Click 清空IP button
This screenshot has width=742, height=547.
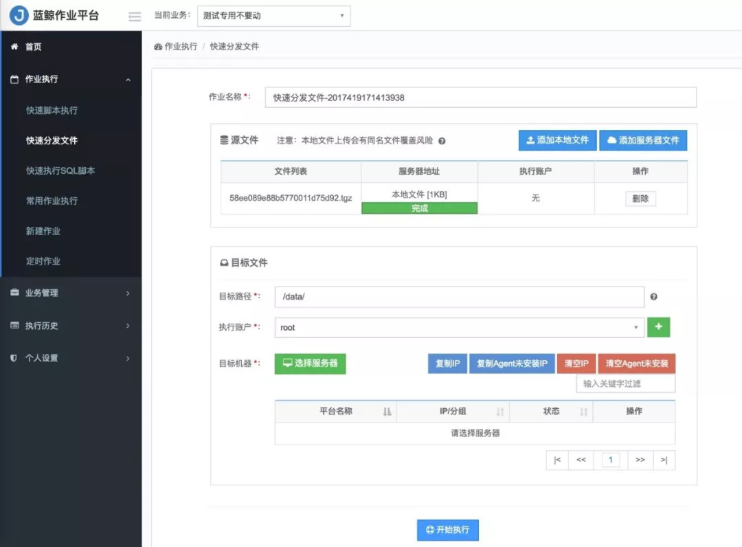click(576, 364)
